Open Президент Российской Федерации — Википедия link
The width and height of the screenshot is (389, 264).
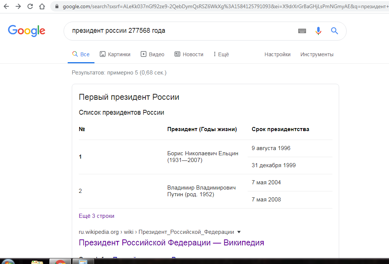[x=171, y=243]
